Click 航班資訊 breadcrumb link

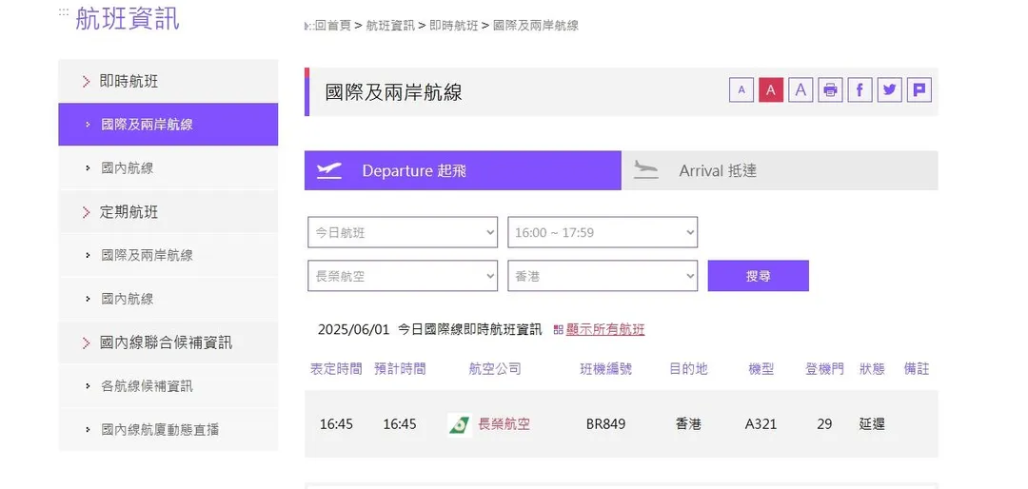click(390, 26)
